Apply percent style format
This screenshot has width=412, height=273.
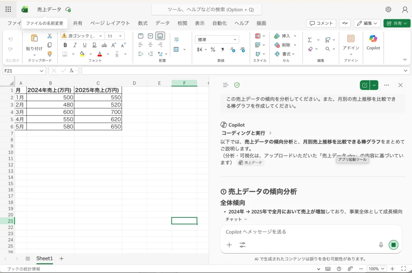click(x=213, y=49)
